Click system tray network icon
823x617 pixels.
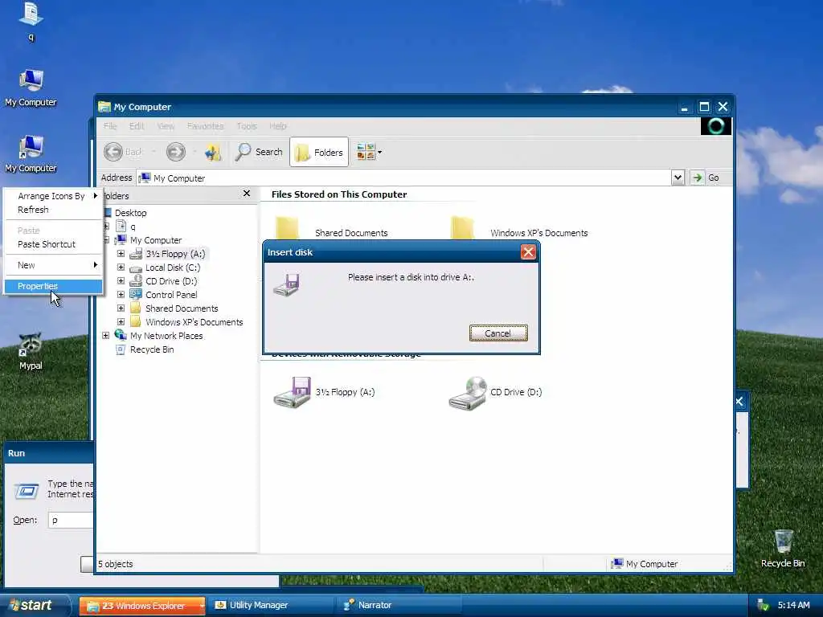[764, 606]
